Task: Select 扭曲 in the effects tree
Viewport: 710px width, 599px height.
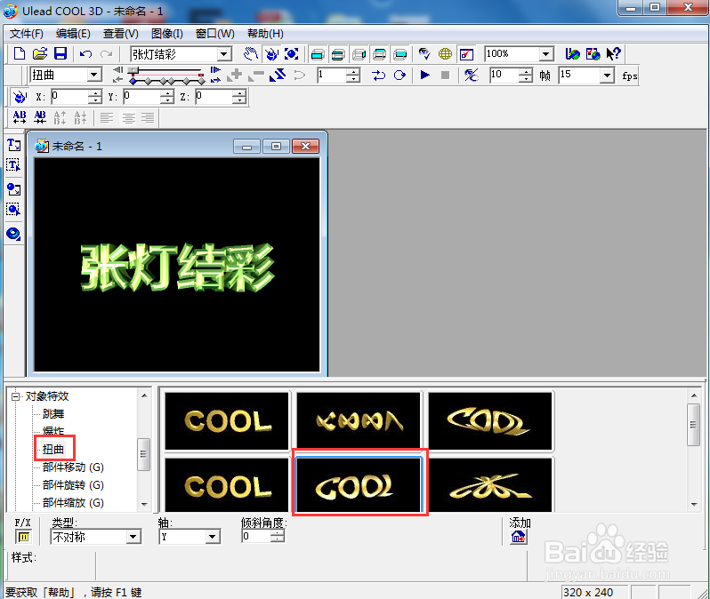Action: [x=53, y=450]
